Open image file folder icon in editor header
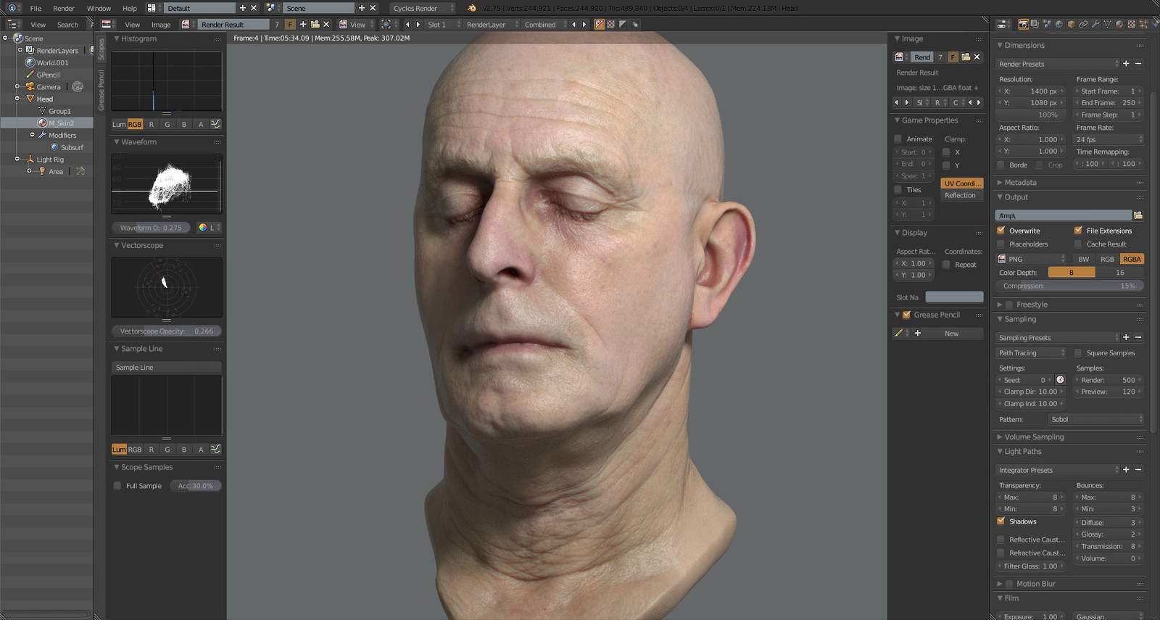The image size is (1160, 620). [x=315, y=24]
